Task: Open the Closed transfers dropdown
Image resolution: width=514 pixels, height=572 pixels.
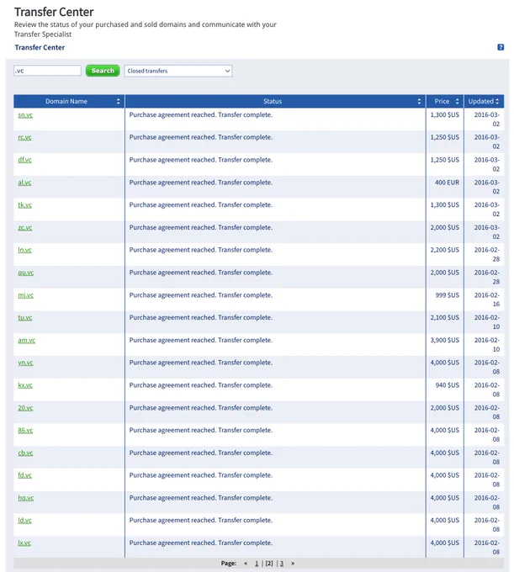Action: point(178,71)
